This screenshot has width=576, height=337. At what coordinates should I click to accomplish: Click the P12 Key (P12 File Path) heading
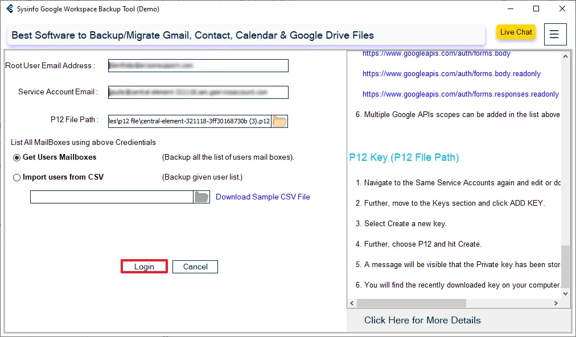(x=404, y=157)
